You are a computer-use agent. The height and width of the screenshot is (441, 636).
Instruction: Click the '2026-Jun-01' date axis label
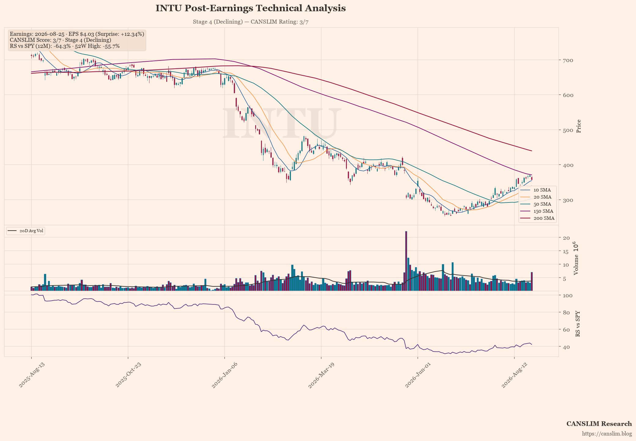pos(418,375)
